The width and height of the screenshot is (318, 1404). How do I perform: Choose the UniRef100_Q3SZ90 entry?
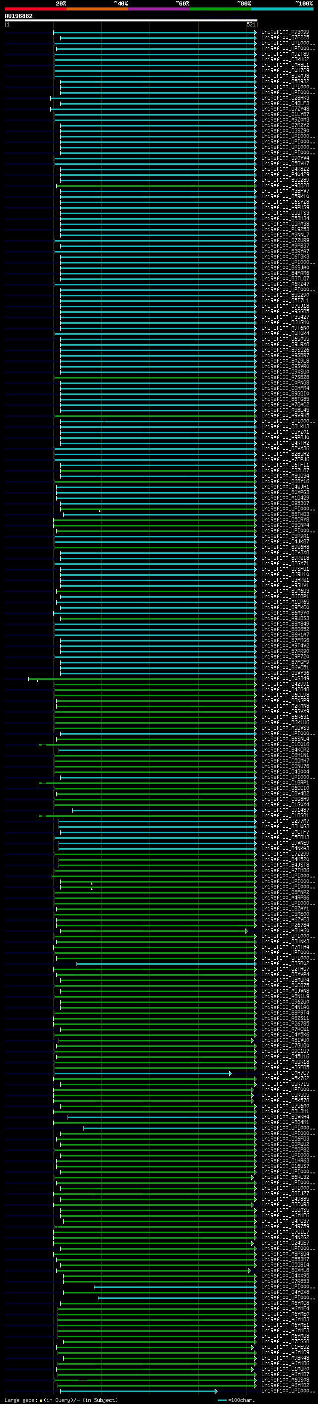285,131
